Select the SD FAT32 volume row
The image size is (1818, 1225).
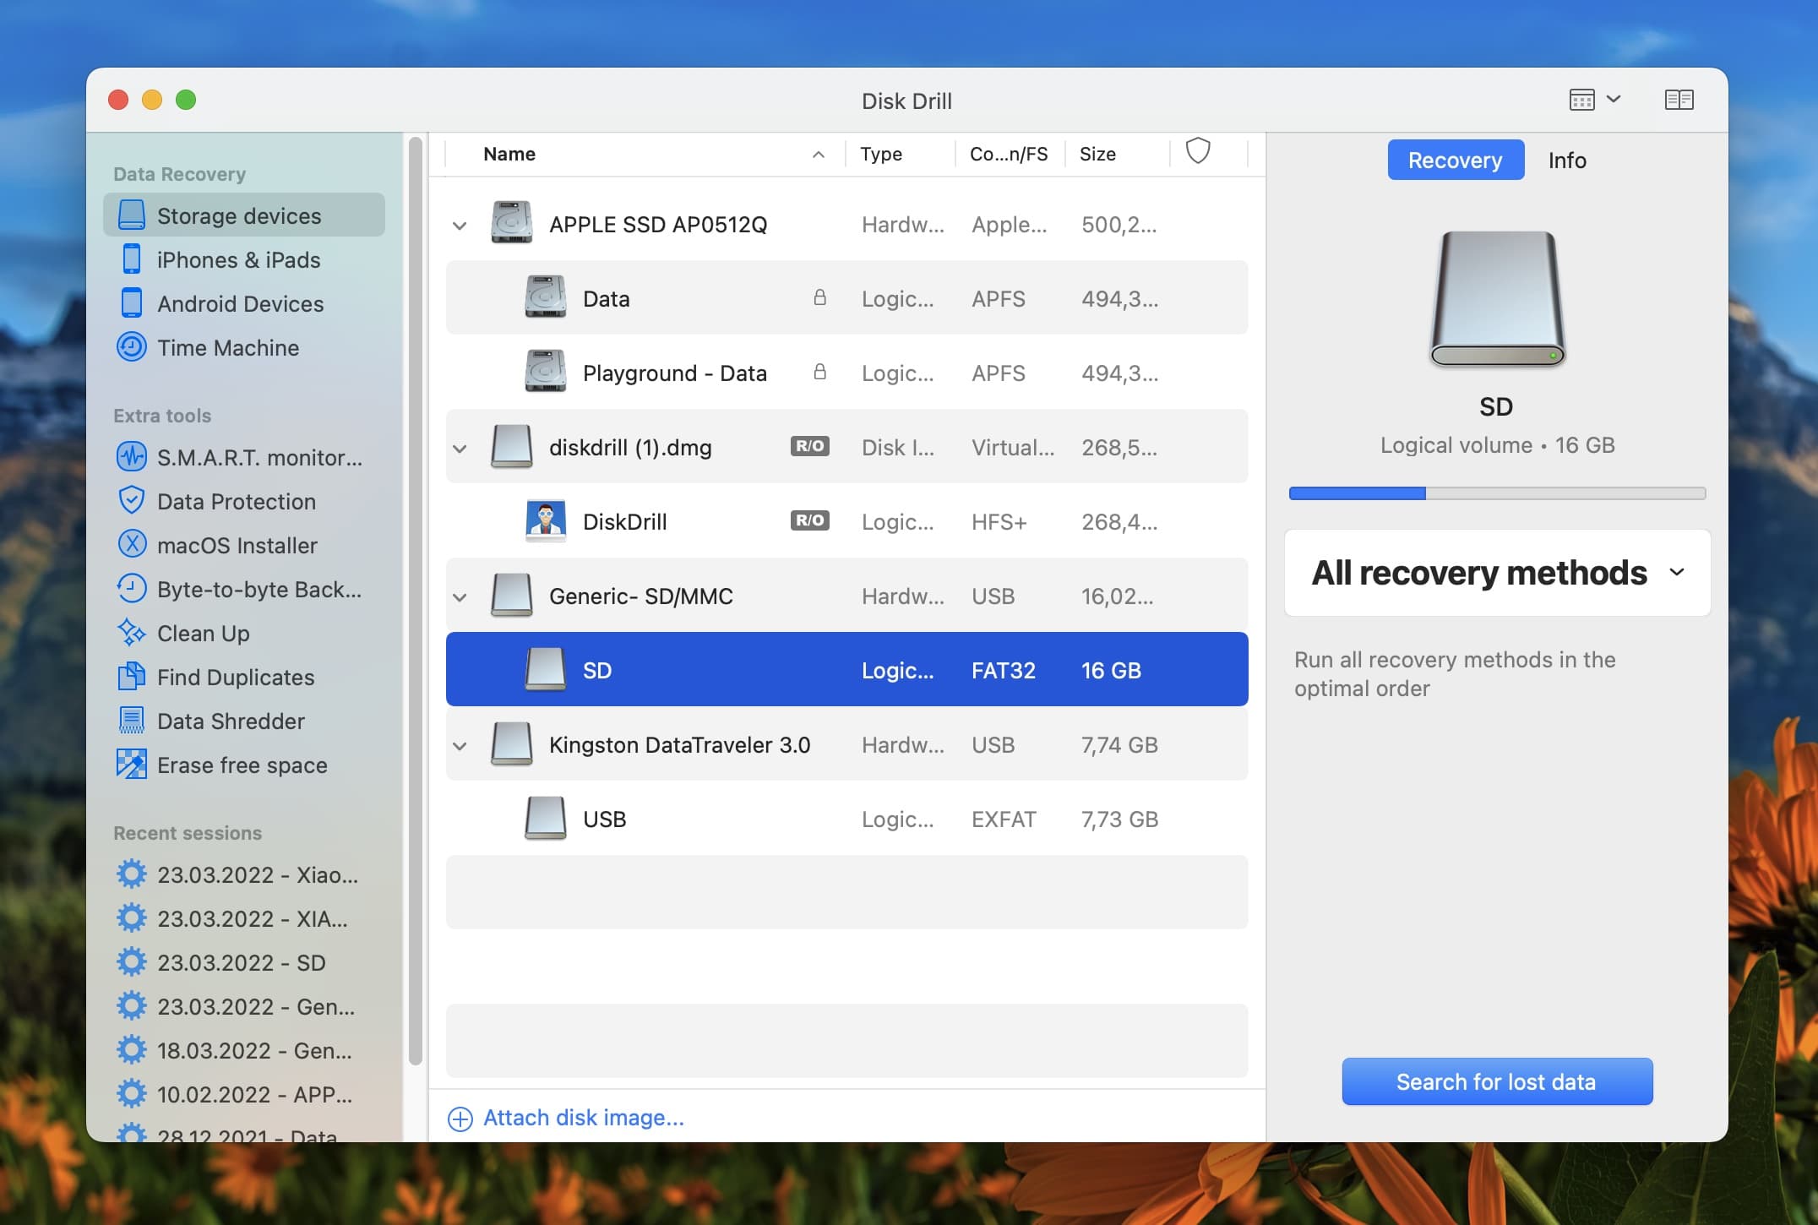click(x=846, y=669)
